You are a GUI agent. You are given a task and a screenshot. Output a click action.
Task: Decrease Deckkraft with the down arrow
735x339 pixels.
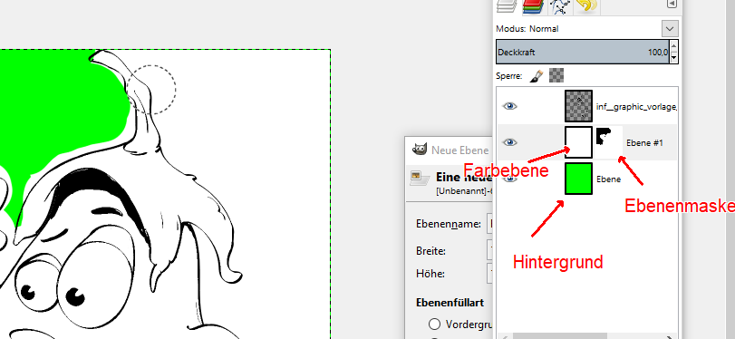(674, 58)
